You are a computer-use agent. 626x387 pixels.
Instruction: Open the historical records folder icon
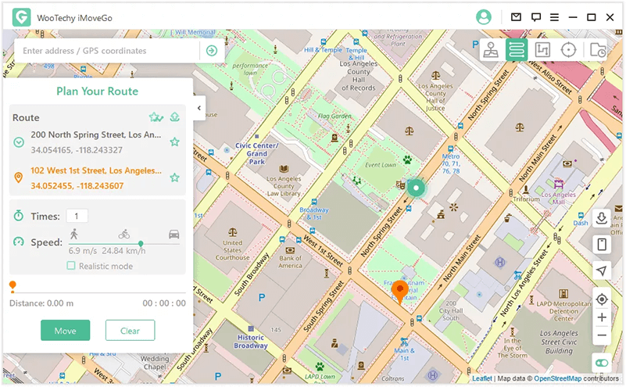(598, 50)
